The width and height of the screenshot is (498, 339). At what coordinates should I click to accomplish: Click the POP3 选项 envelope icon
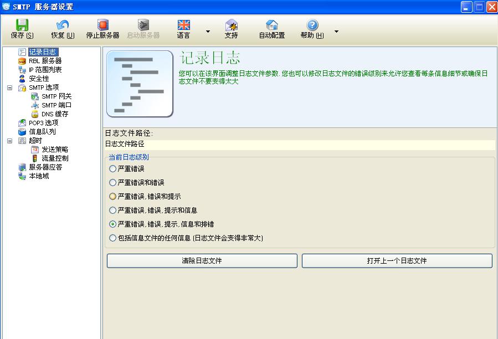coord(22,122)
